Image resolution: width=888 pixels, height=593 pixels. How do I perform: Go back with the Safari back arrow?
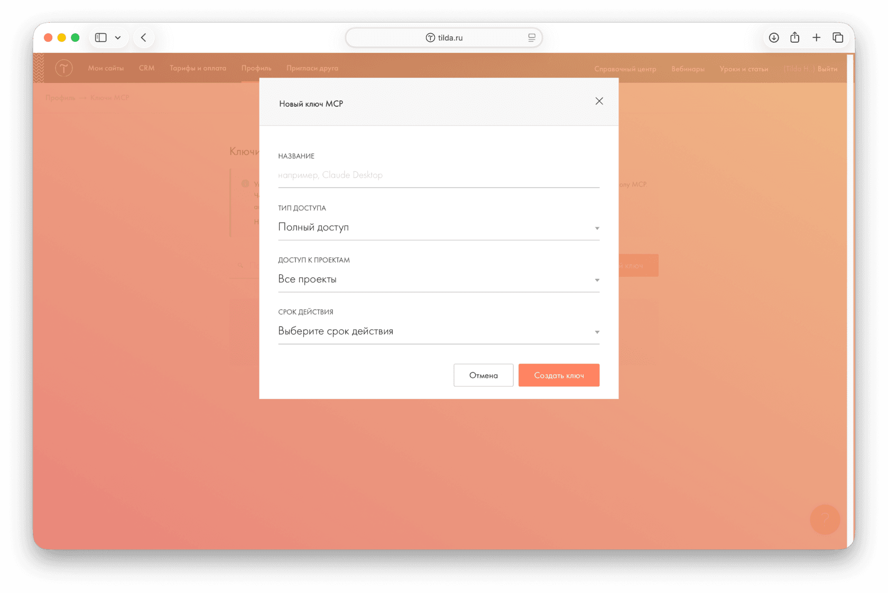tap(144, 38)
